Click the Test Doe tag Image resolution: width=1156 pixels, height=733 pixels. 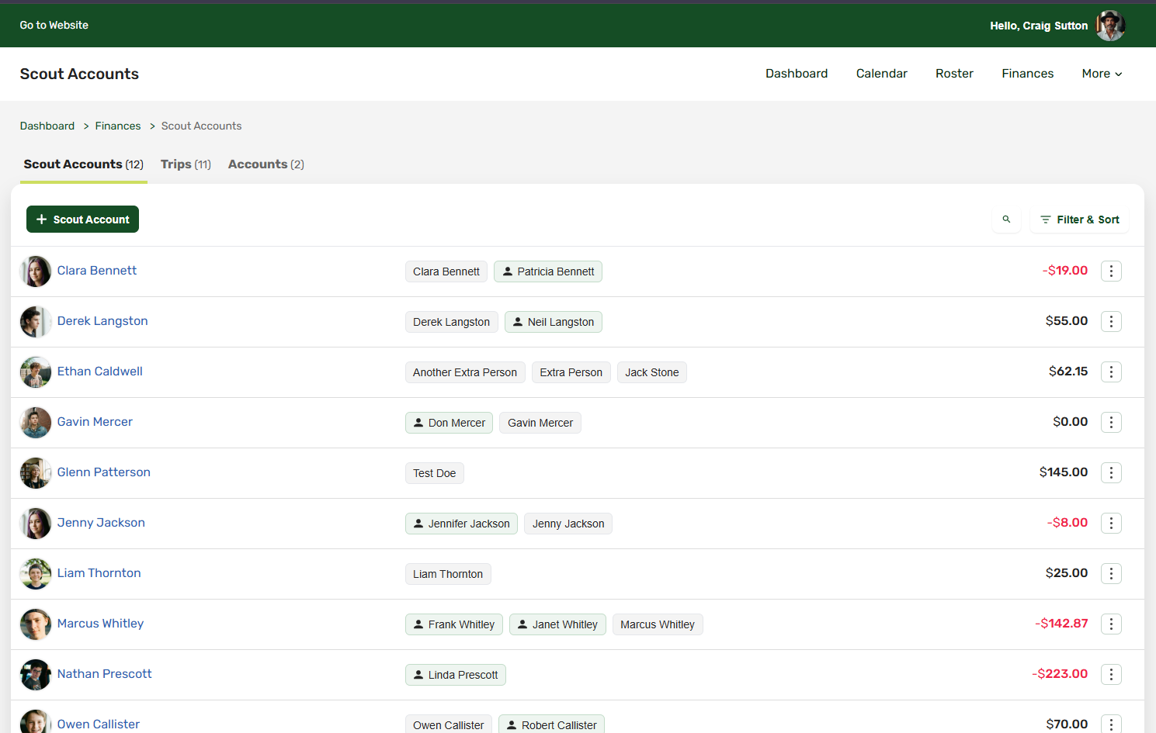435,473
